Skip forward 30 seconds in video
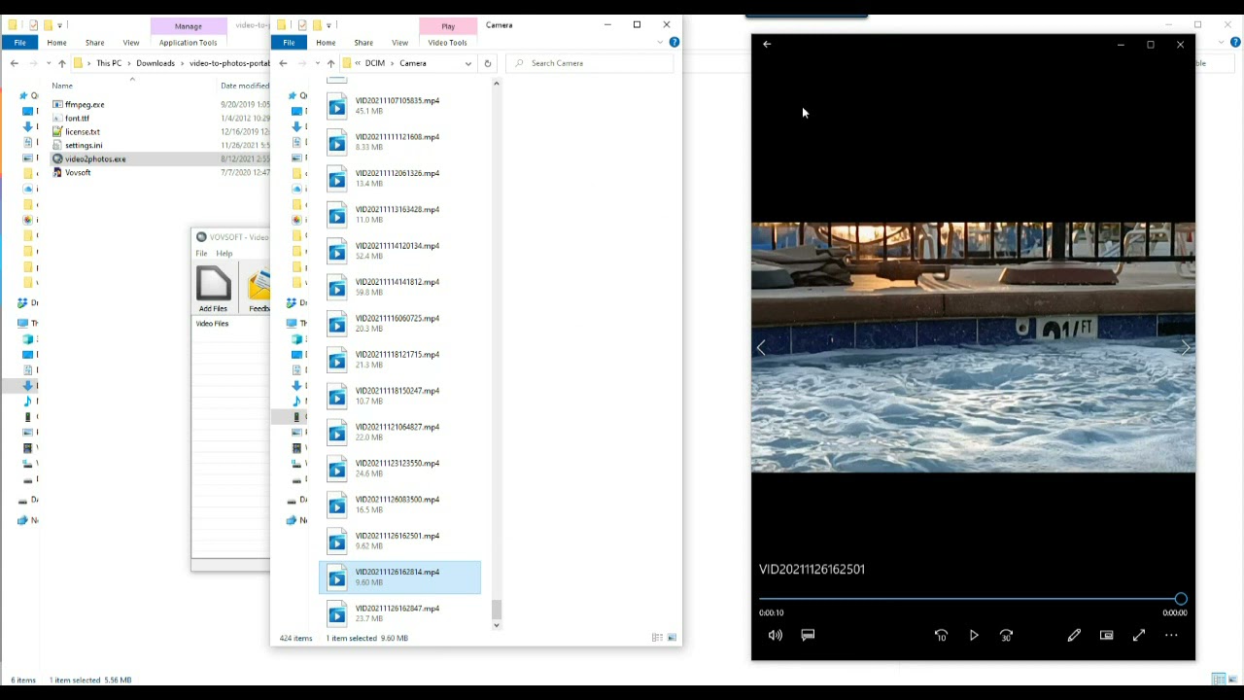 1007,635
